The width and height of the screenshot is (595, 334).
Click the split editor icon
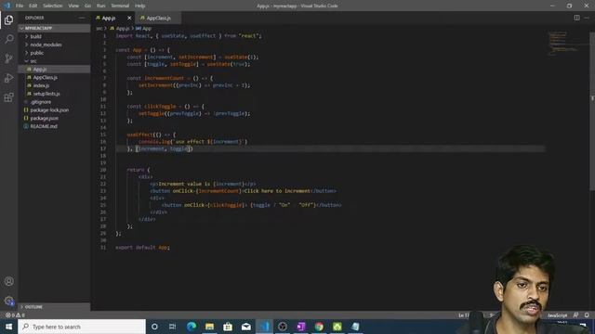(x=576, y=18)
